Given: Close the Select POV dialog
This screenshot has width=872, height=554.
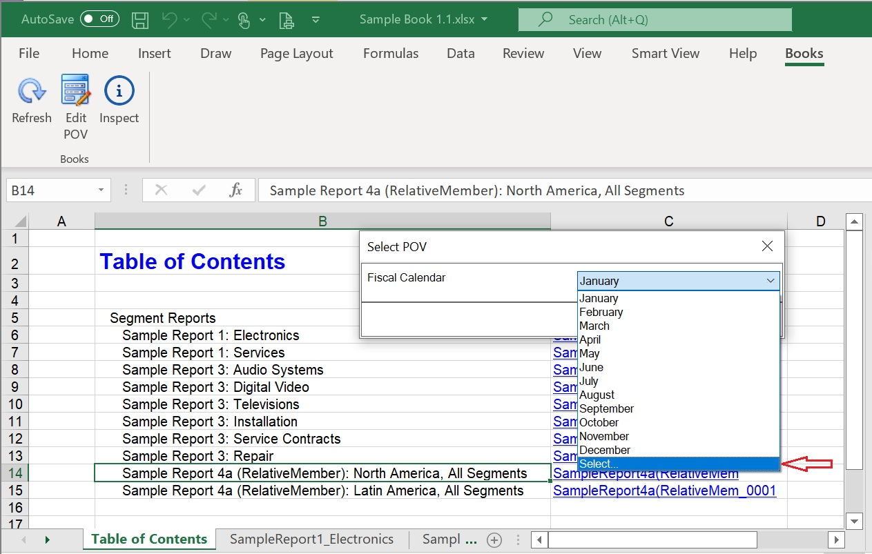Looking at the screenshot, I should pos(767,246).
